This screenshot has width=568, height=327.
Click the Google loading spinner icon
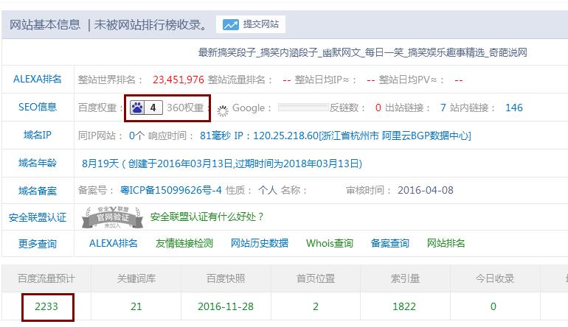(x=222, y=108)
